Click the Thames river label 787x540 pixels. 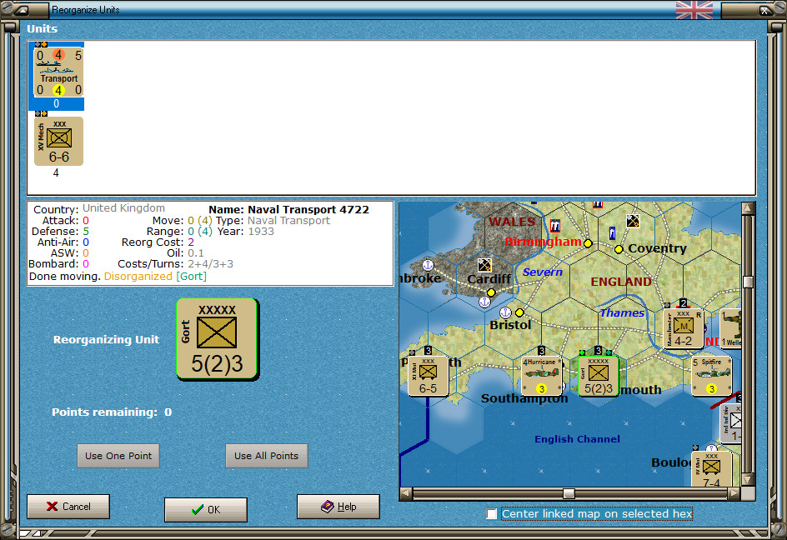623,312
